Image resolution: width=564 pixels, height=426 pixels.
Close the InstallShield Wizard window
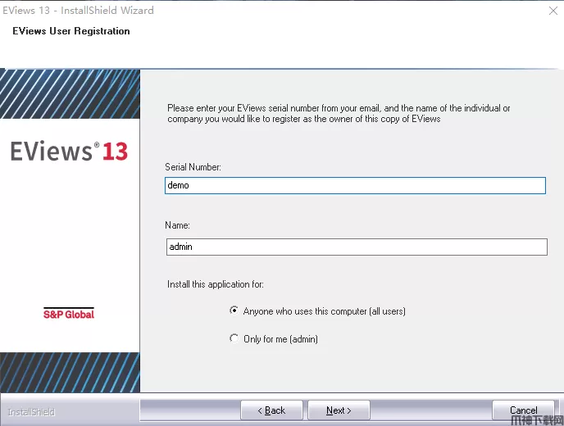(x=553, y=11)
